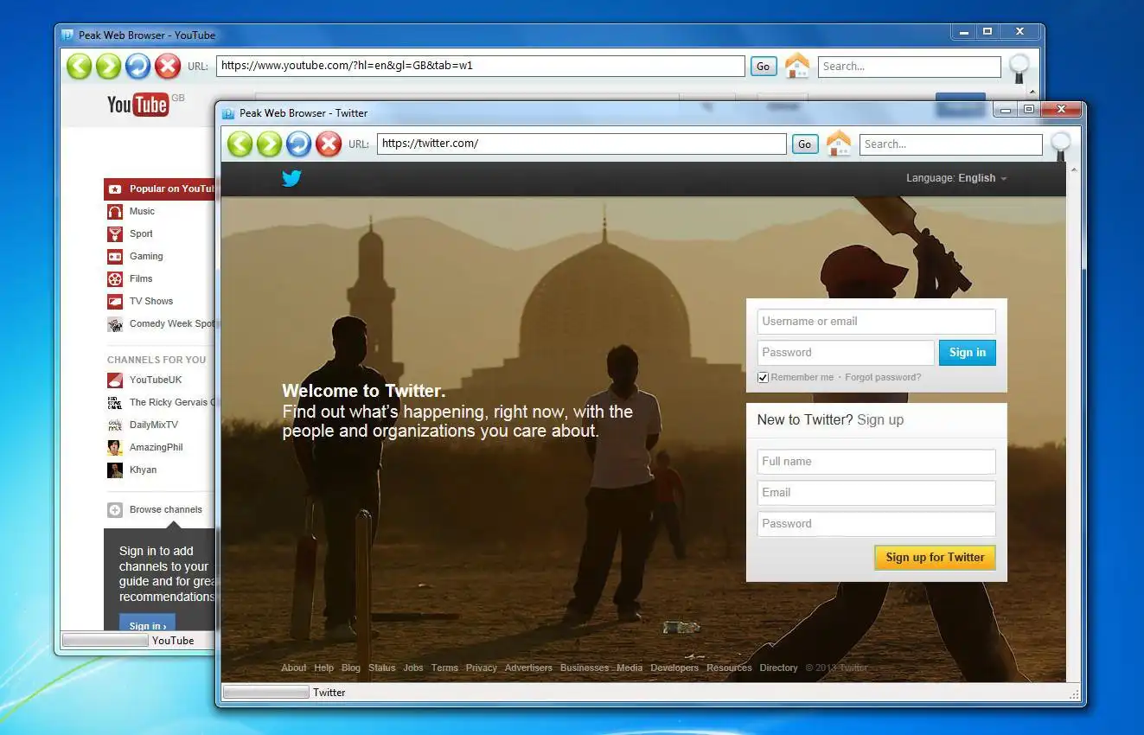
Task: Stop loading the YouTube page
Action: click(168, 67)
